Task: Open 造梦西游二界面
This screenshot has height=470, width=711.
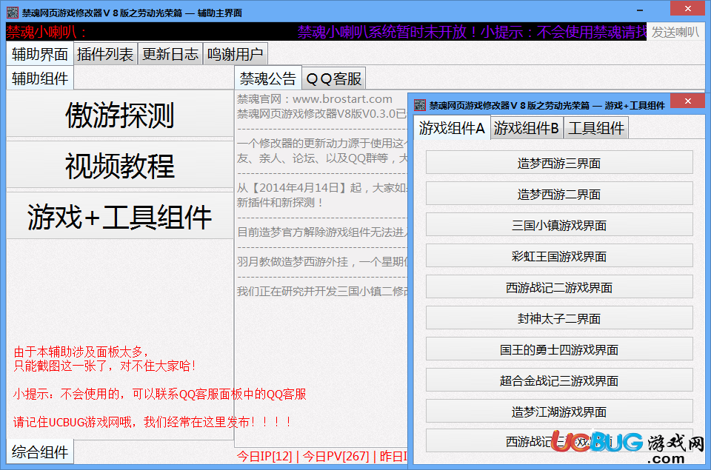Action: pyautogui.click(x=559, y=194)
